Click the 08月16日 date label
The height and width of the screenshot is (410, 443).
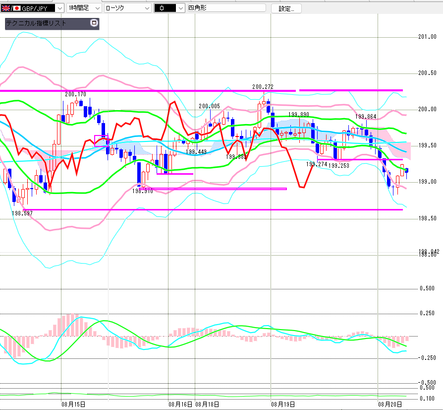[x=180, y=405]
